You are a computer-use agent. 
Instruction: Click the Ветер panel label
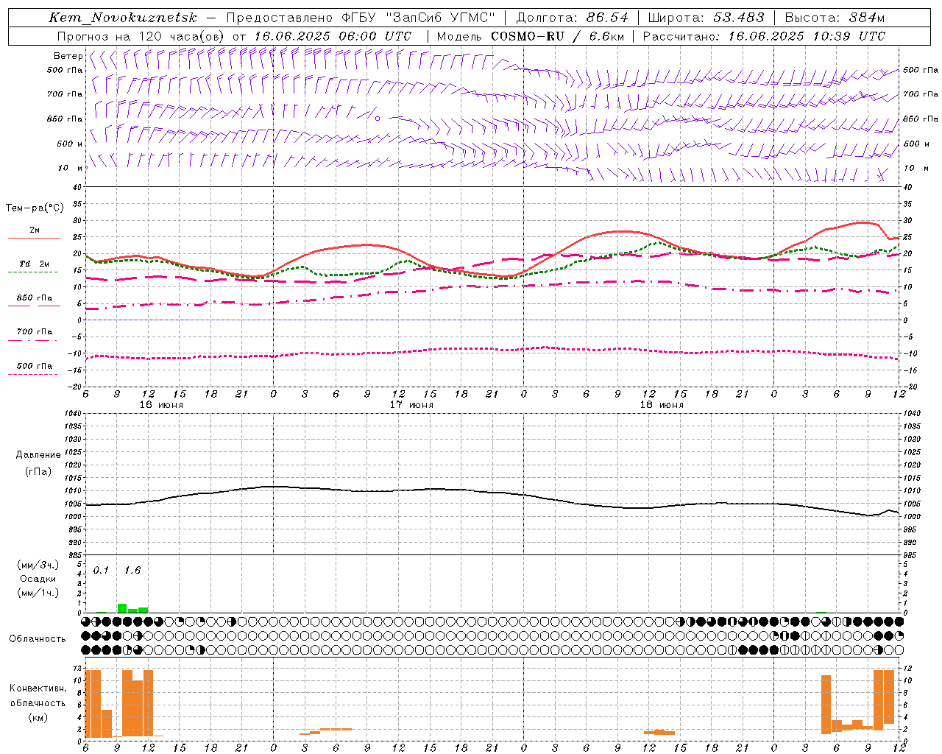[68, 56]
